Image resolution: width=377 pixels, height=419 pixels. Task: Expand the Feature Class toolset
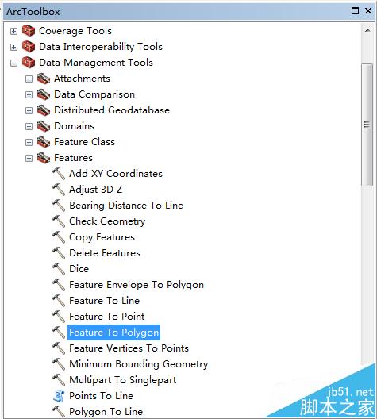[x=29, y=142]
